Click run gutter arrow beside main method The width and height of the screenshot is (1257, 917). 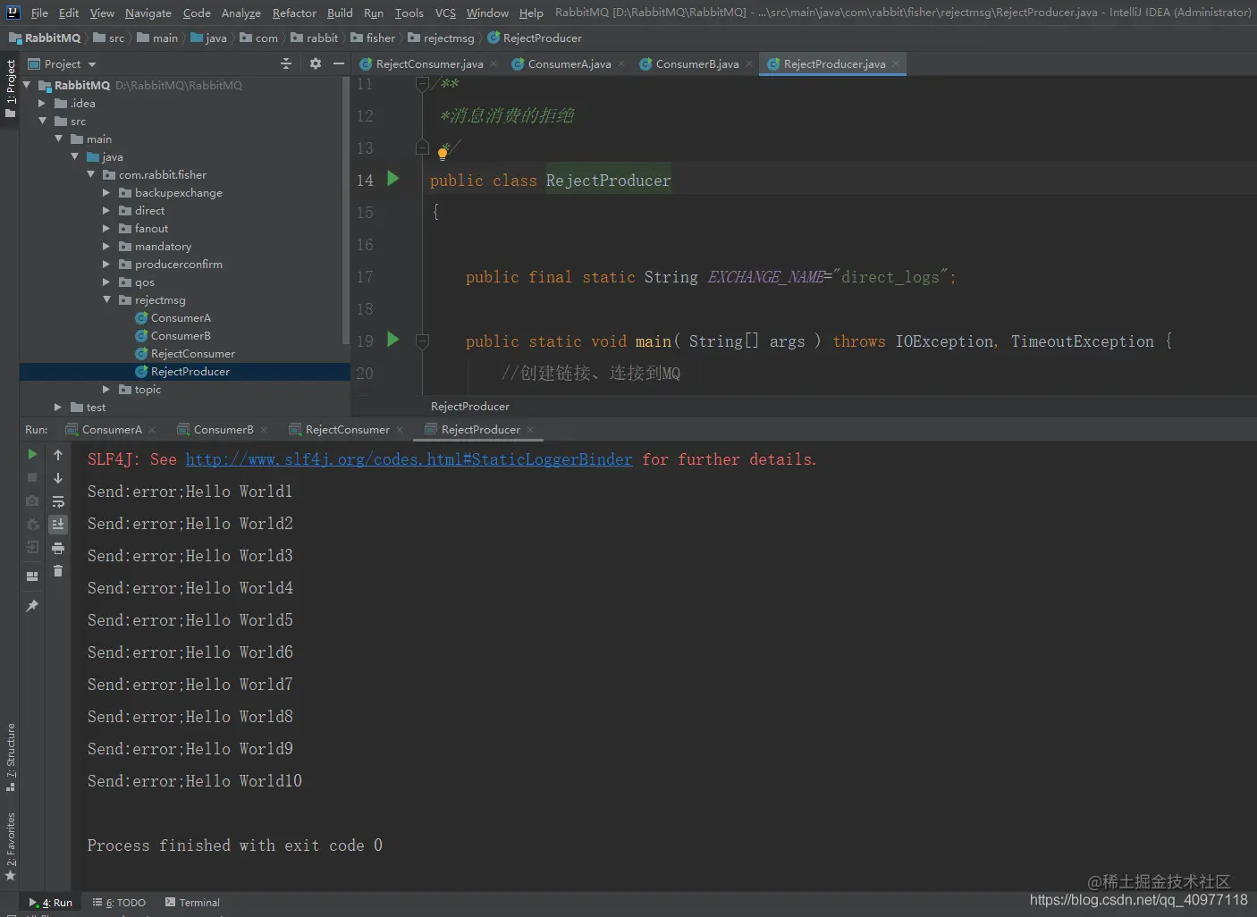[x=392, y=340]
